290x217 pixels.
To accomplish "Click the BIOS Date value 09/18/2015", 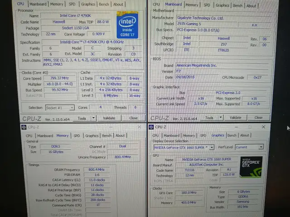I will pos(197,77).
